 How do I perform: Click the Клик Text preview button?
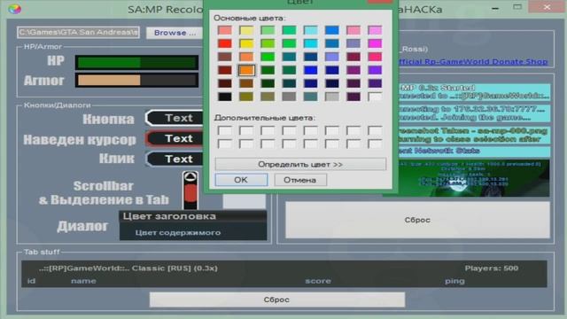coord(175,159)
